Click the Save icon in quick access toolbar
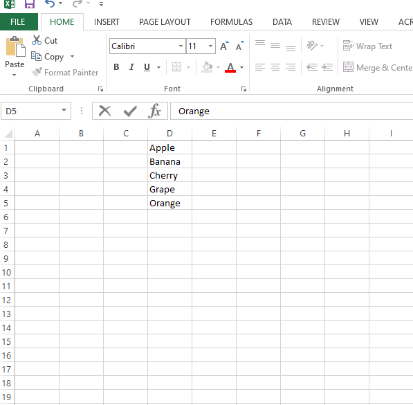The image size is (413, 405). coord(30,3)
